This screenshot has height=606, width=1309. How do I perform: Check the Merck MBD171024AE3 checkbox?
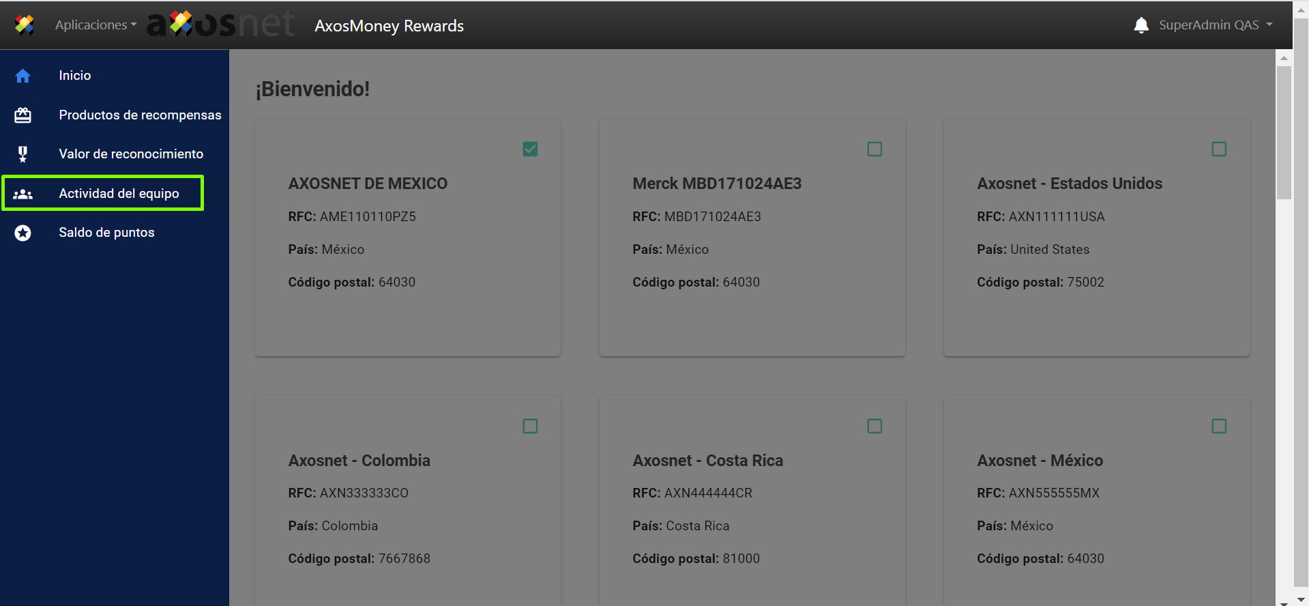[874, 149]
